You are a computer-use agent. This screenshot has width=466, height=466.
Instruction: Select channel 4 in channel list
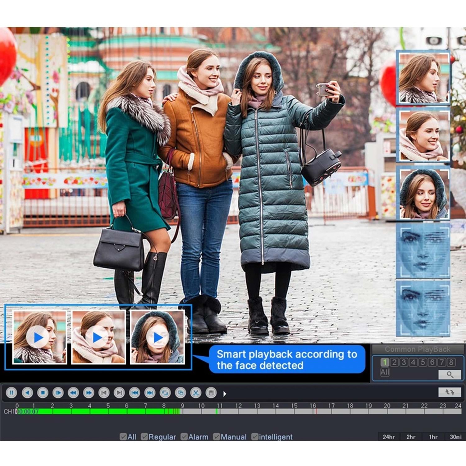pos(413,362)
